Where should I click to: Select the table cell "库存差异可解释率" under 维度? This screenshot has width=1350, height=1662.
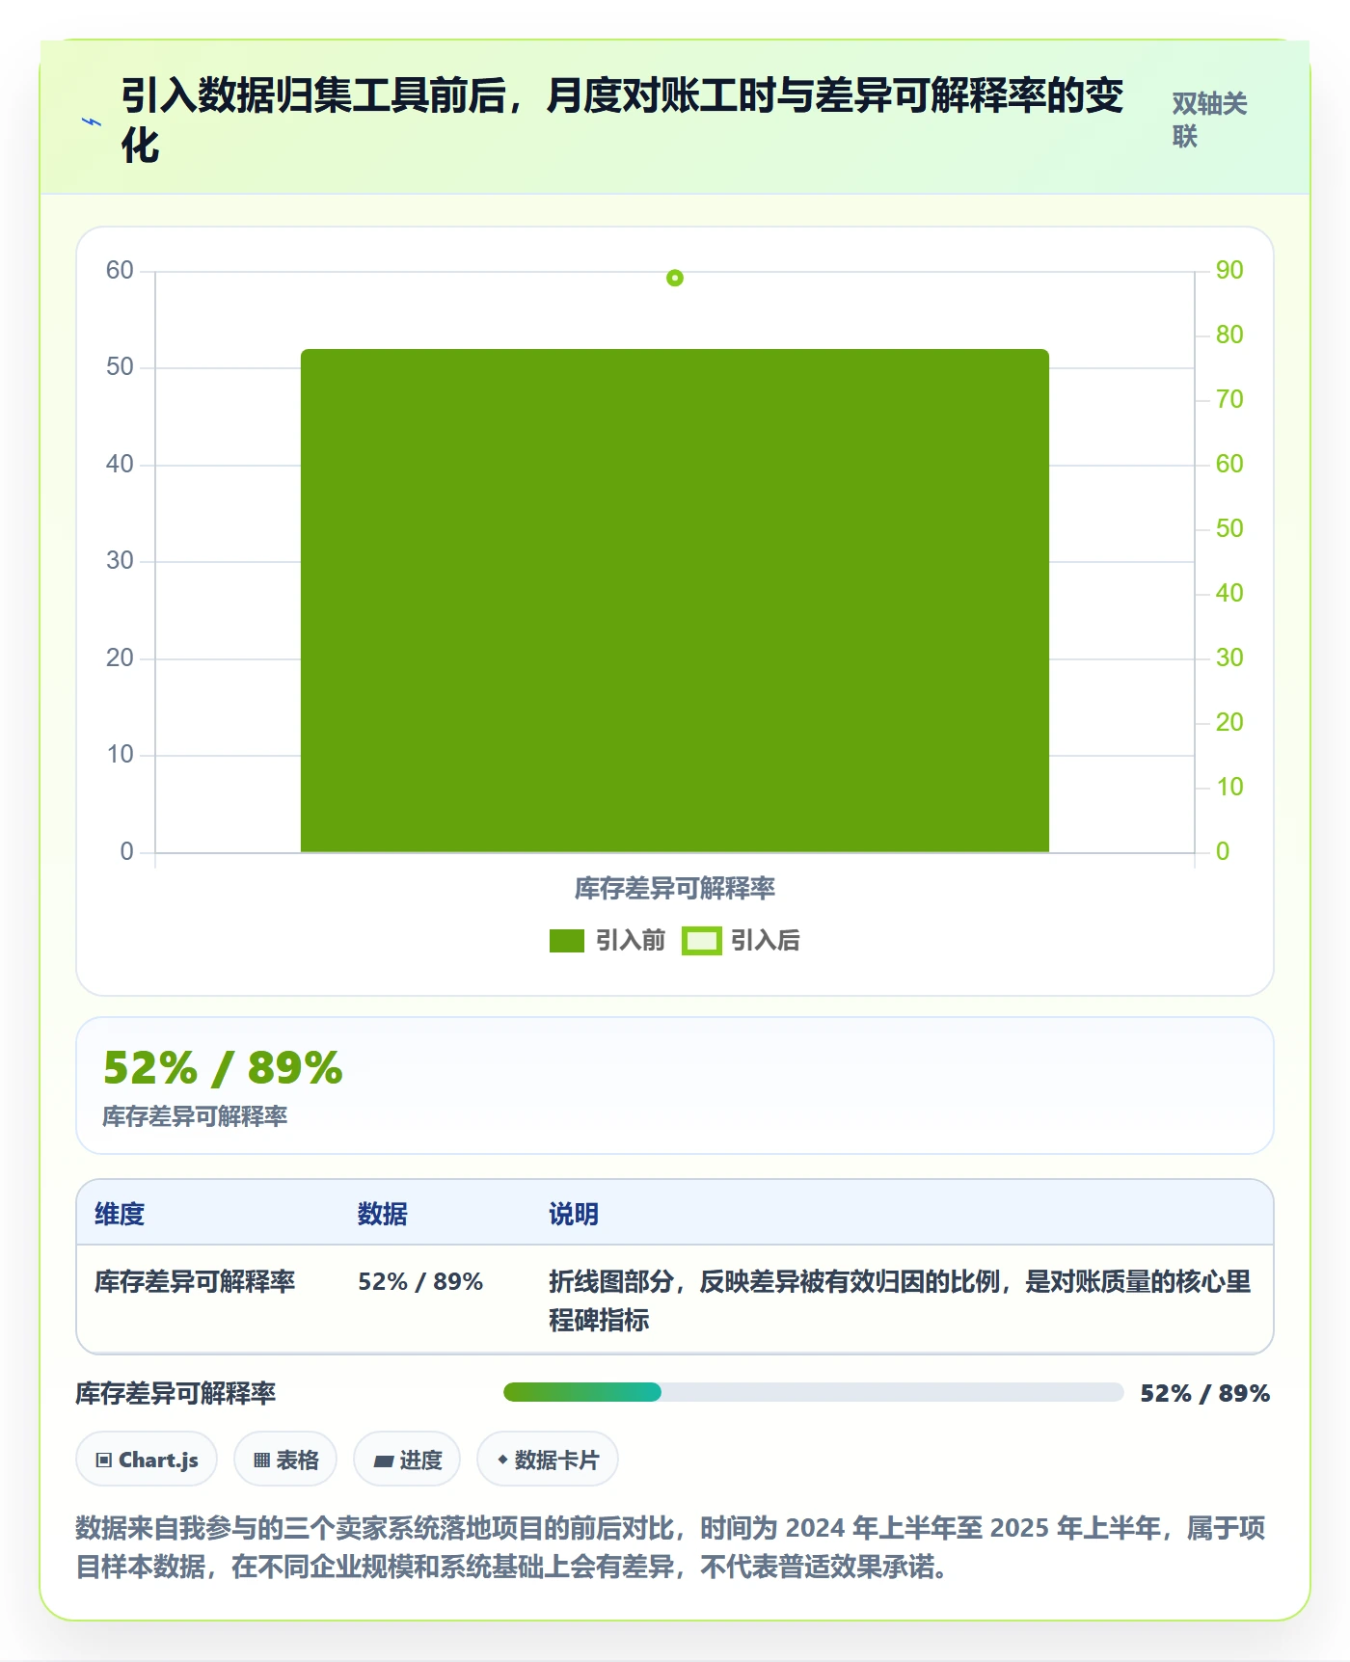(x=195, y=1281)
